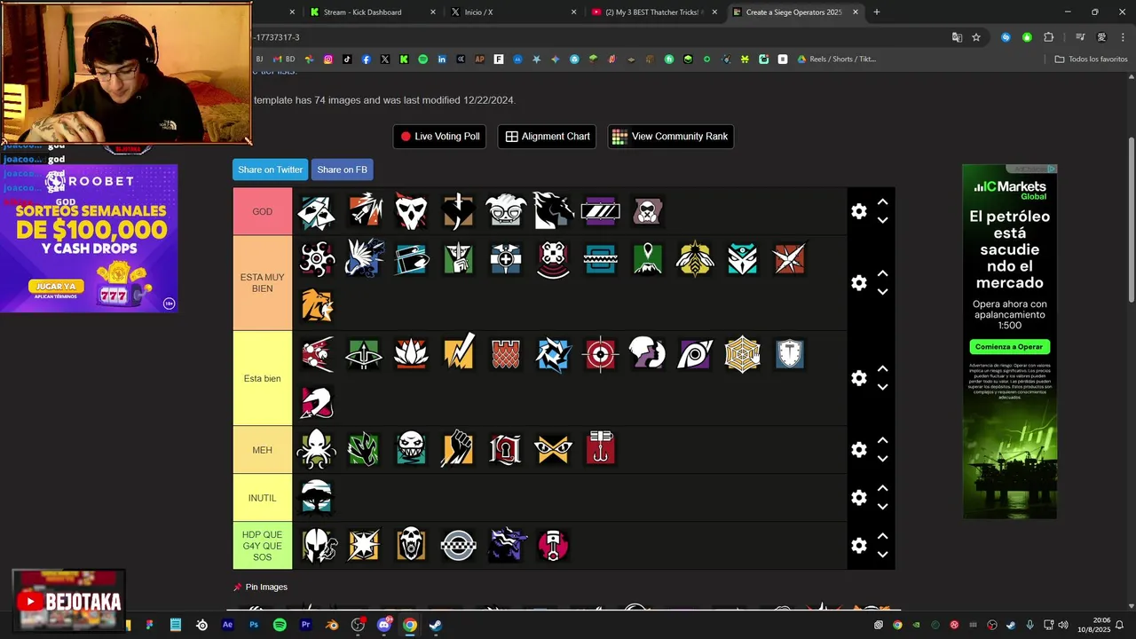Select the spartan helmet operator icon in last tier
Screen dimensions: 1136x639
click(317, 545)
